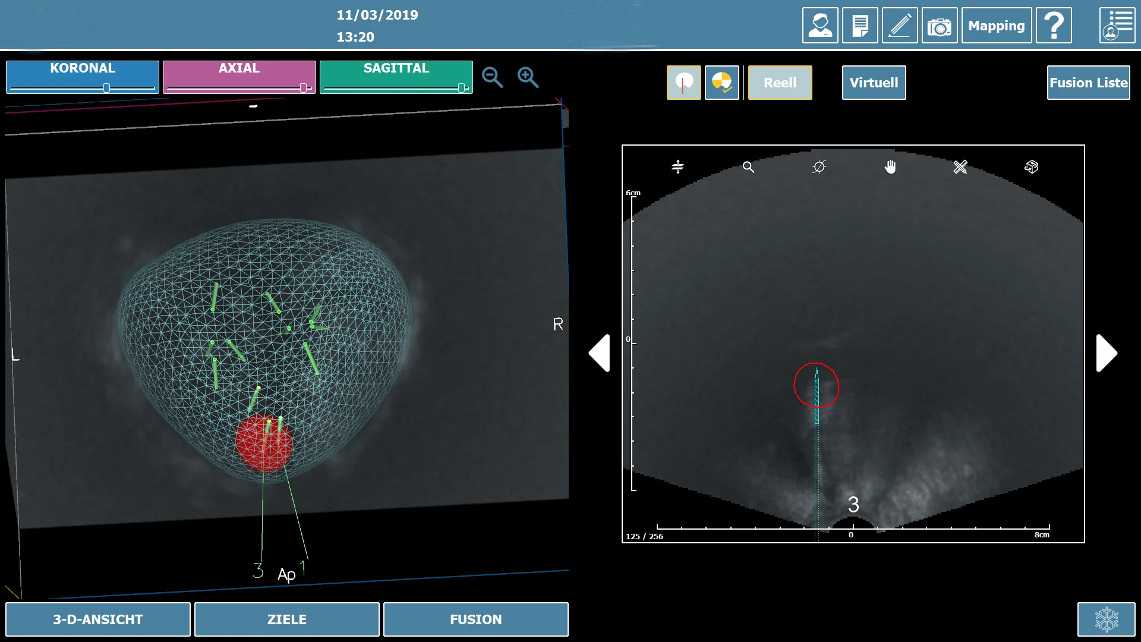This screenshot has height=642, width=1141.
Task: Switch to the FUSION tab
Action: point(475,619)
